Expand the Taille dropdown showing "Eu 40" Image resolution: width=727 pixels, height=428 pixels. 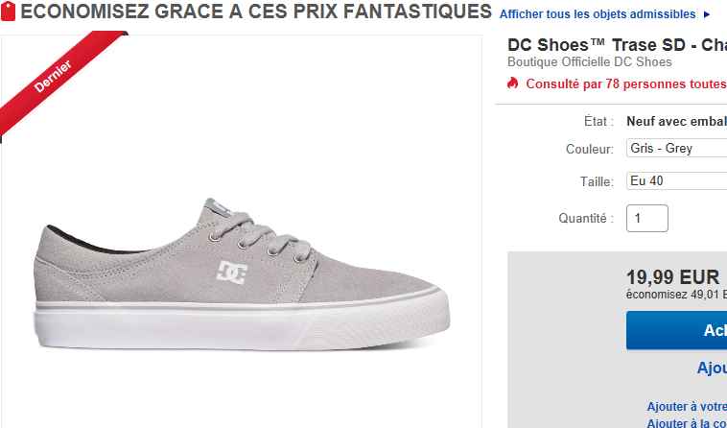[x=676, y=180]
